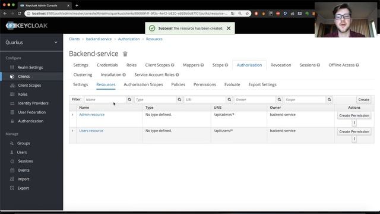Viewport: 380px width, 214px height.
Task: Click the Offline Access help icon
Action: (x=357, y=65)
